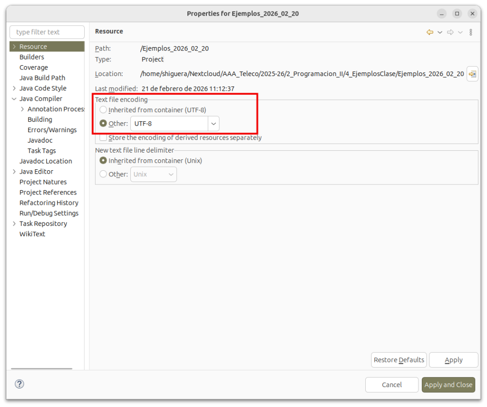Collapse the Java Compiler tree node
487x407 pixels.
point(14,99)
